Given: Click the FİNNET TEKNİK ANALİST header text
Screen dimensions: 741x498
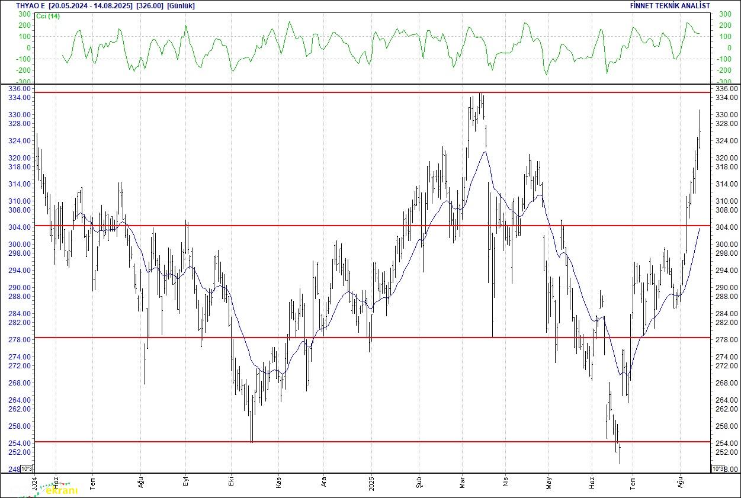Looking at the screenshot, I should (671, 6).
